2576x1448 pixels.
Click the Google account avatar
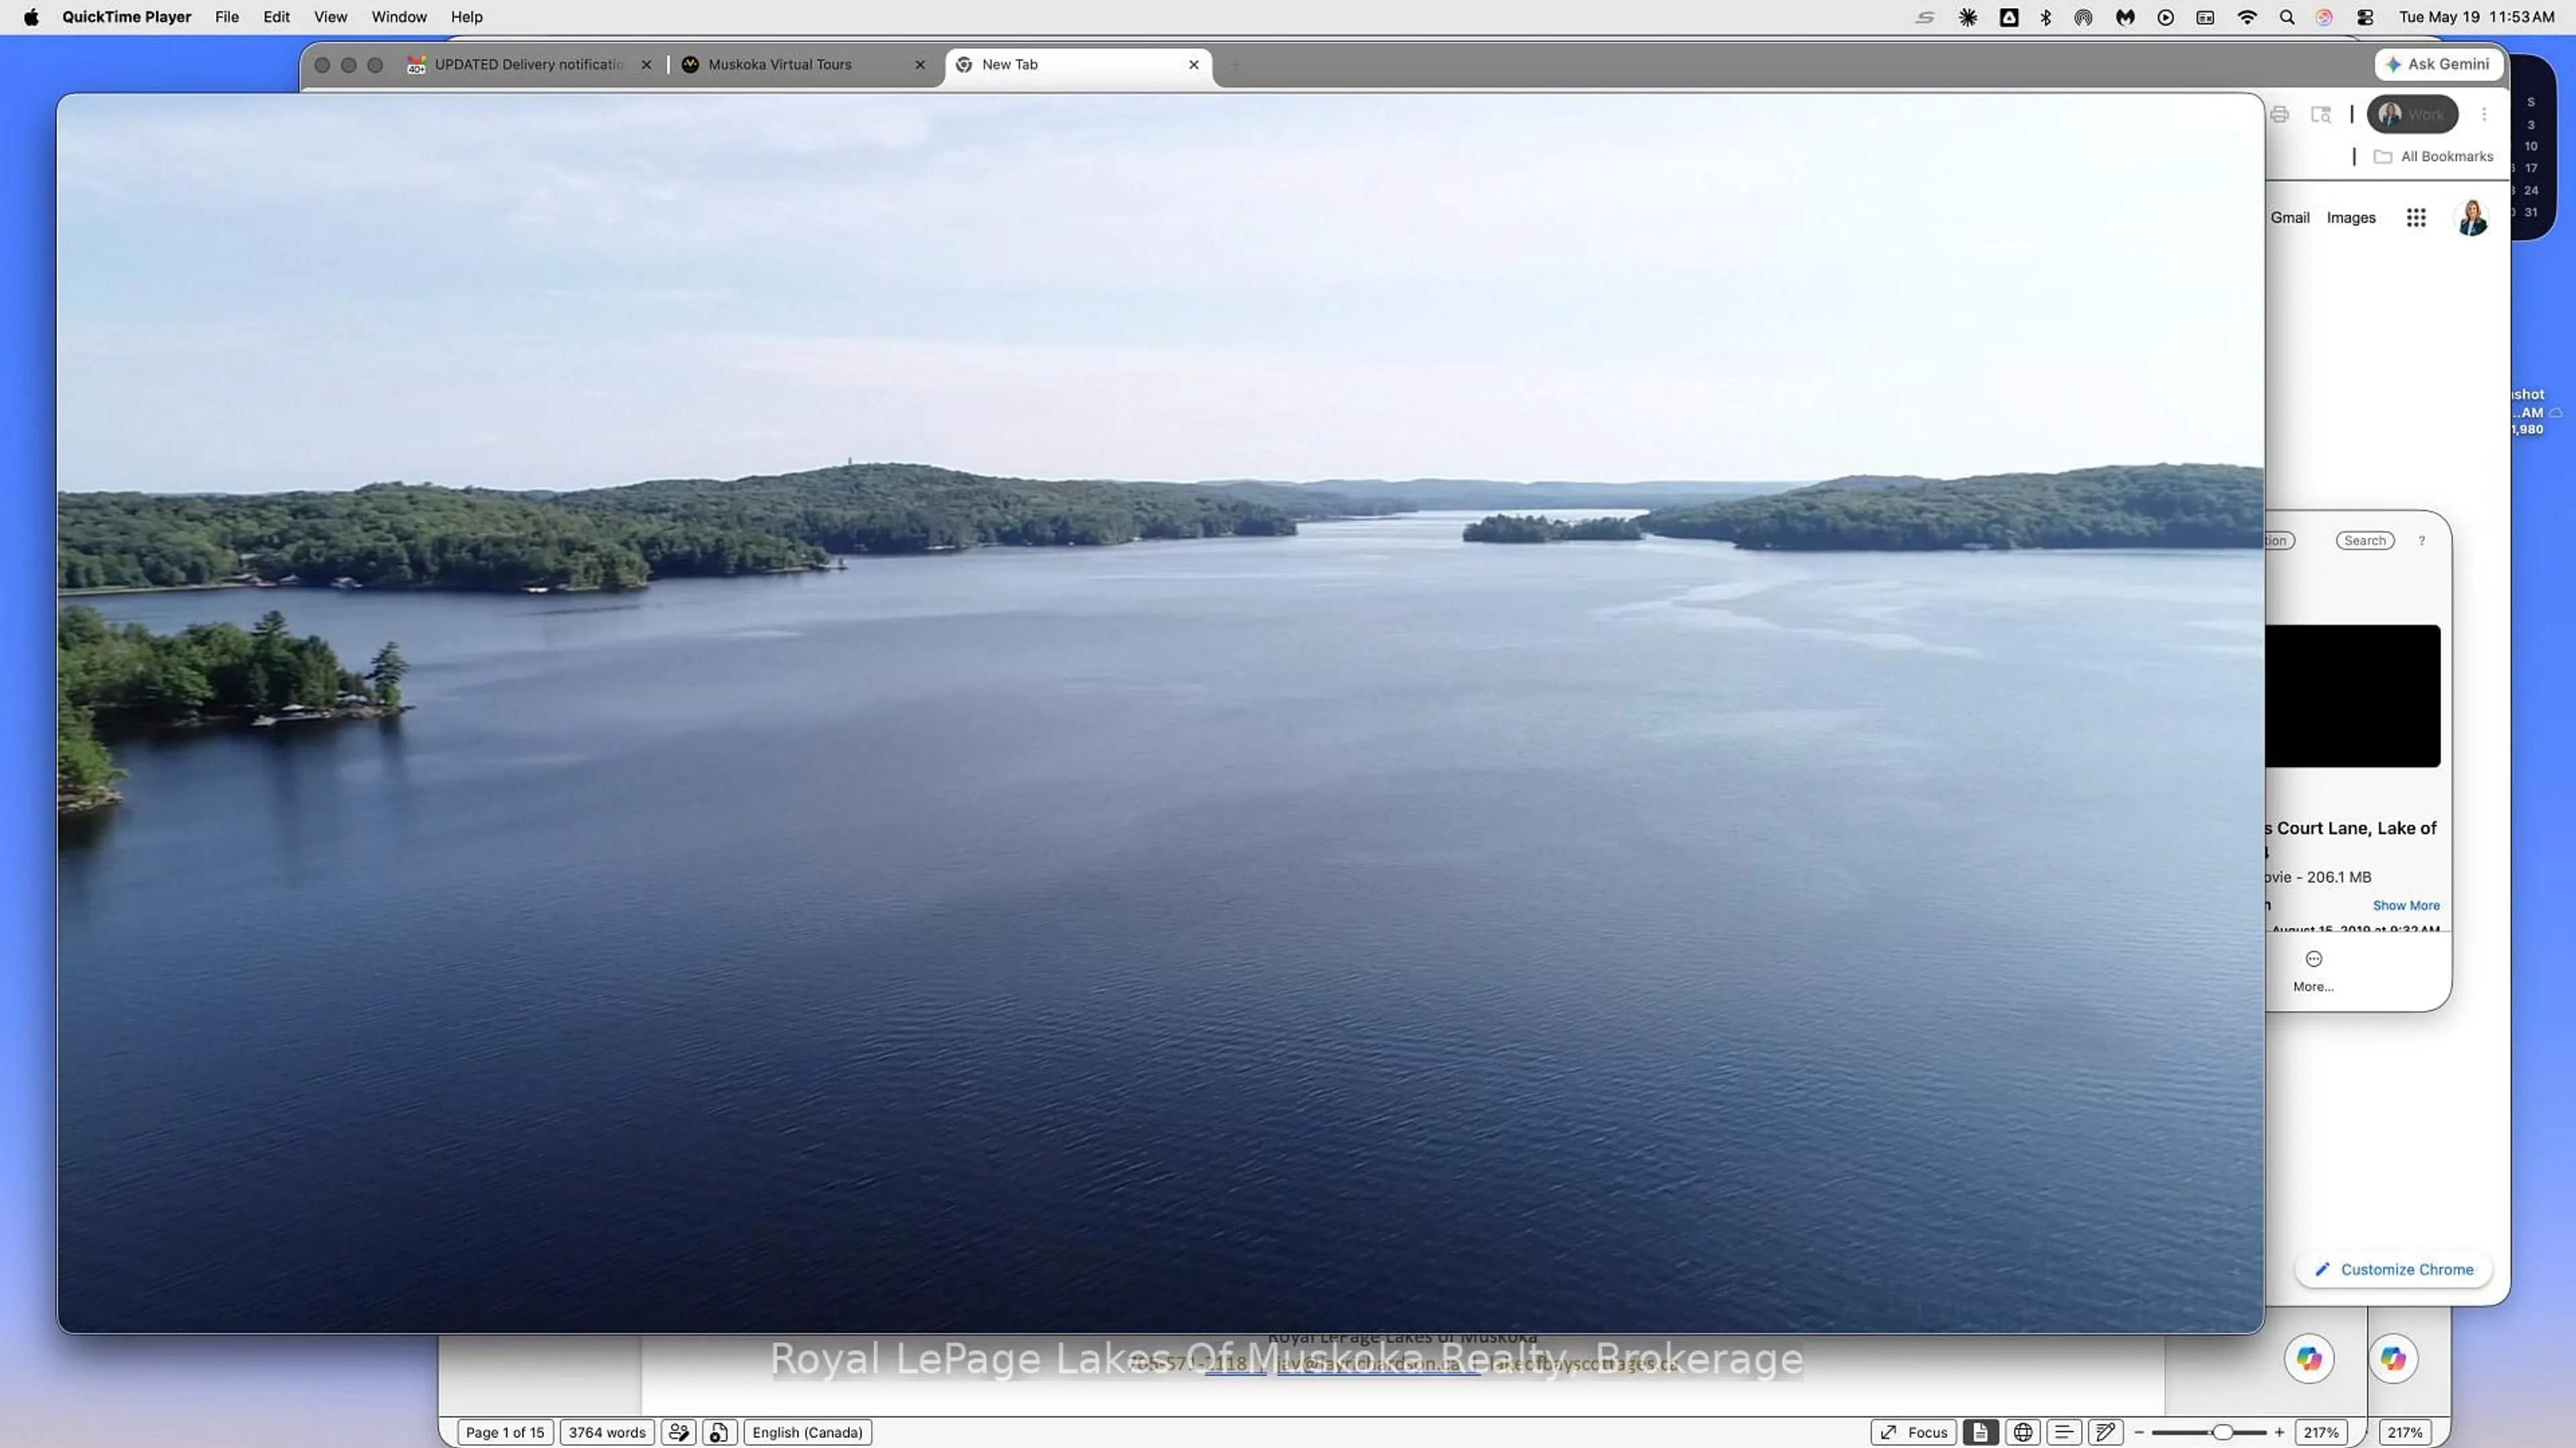point(2471,218)
